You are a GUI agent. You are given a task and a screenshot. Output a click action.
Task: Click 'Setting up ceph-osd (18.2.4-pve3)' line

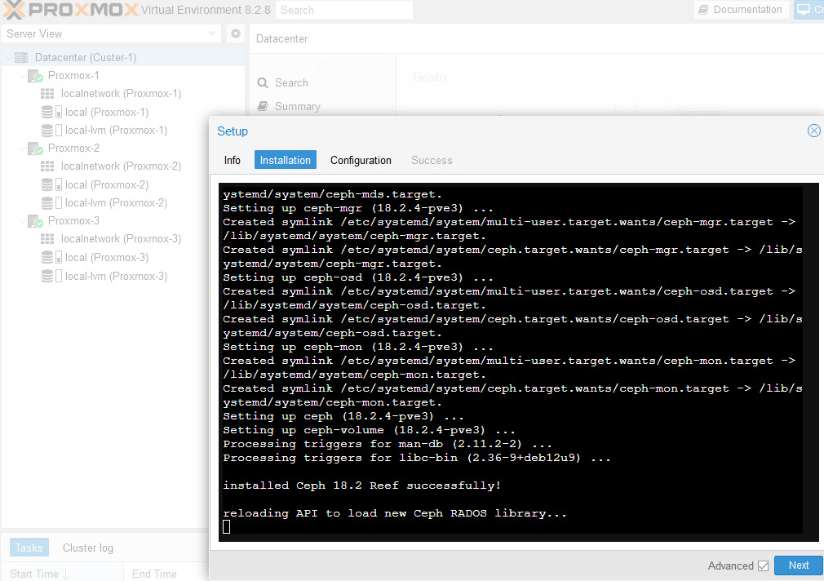358,277
